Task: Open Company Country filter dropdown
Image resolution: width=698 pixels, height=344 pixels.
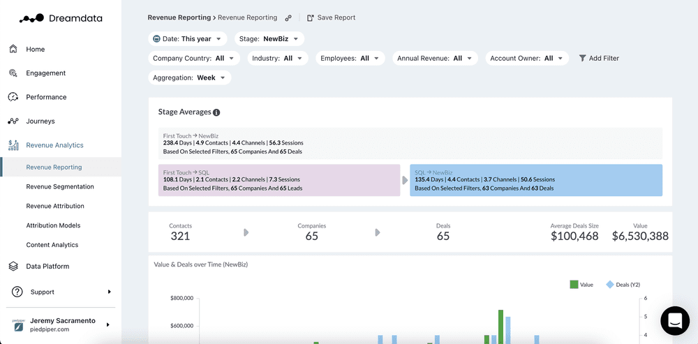Action: pos(194,59)
